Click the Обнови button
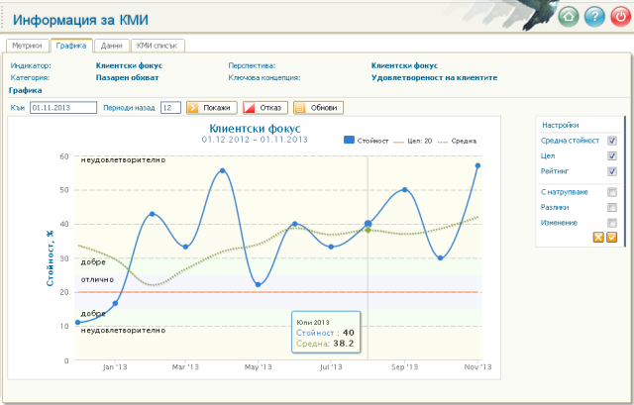The image size is (634, 405). pyautogui.click(x=318, y=108)
